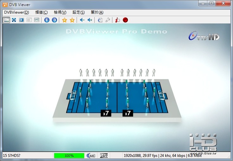Open the 設定(S) settings menu

[x=79, y=12]
